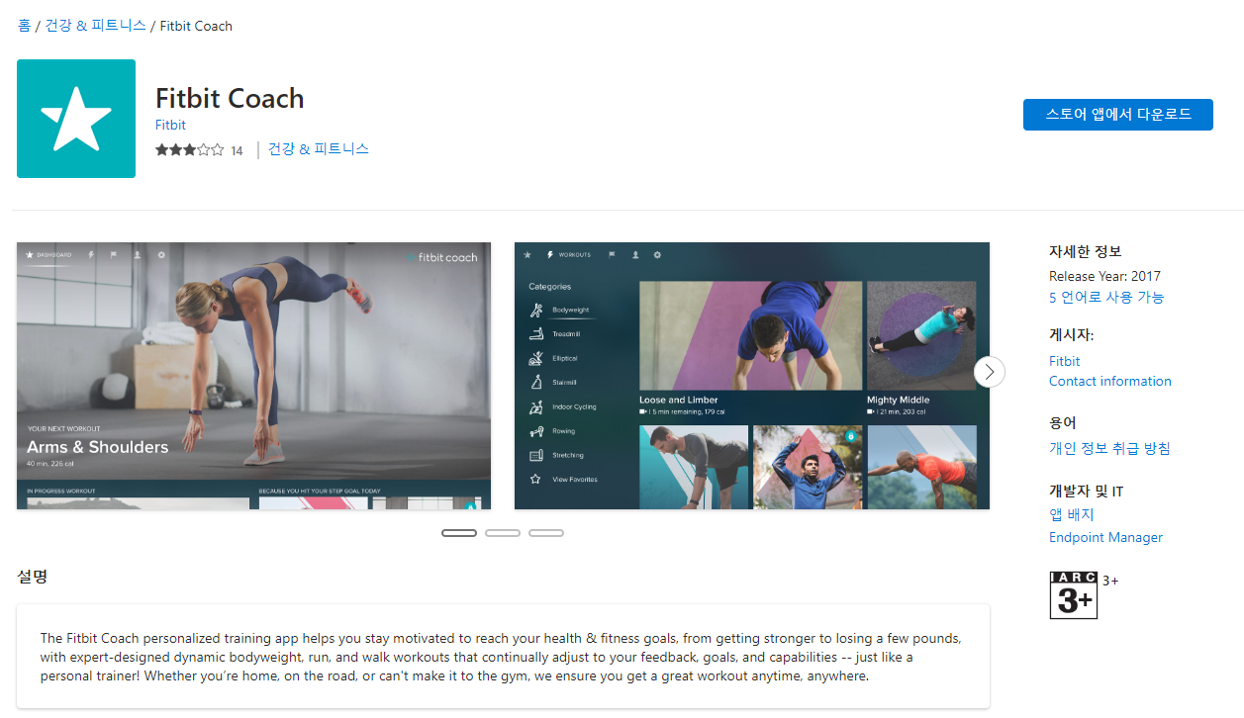Click the Arms & Shoulders workout screenshot

253,376
